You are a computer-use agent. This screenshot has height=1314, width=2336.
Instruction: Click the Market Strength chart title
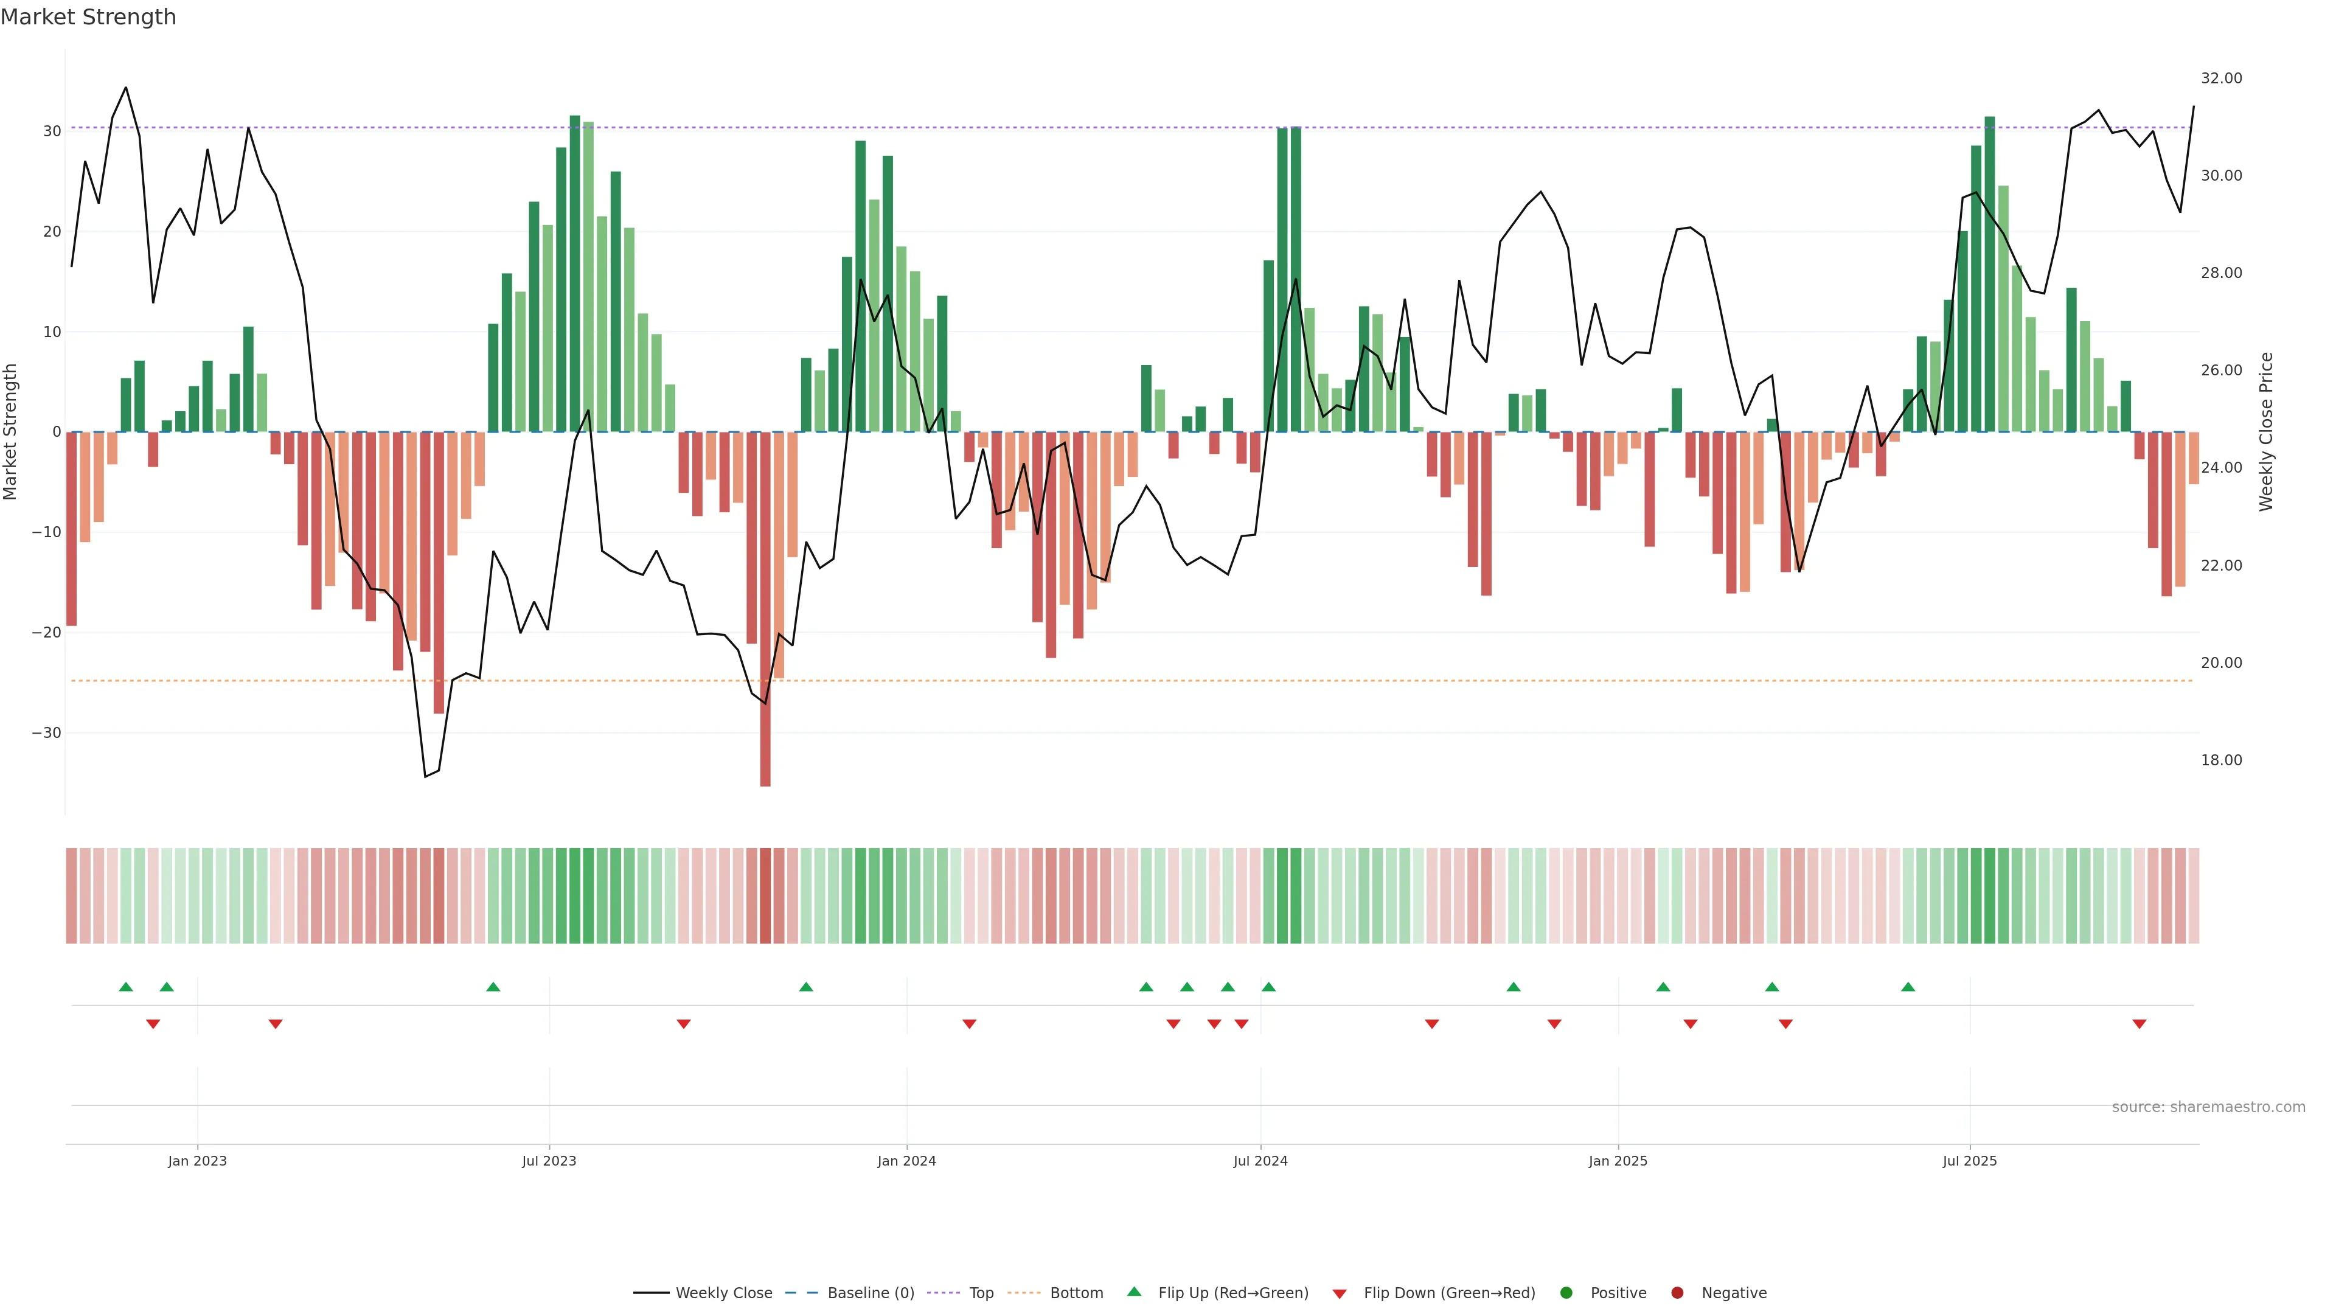pyautogui.click(x=88, y=17)
